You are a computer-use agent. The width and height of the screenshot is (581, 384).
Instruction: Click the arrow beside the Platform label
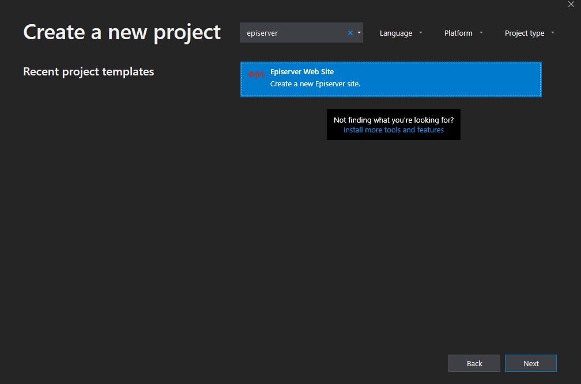pos(481,33)
